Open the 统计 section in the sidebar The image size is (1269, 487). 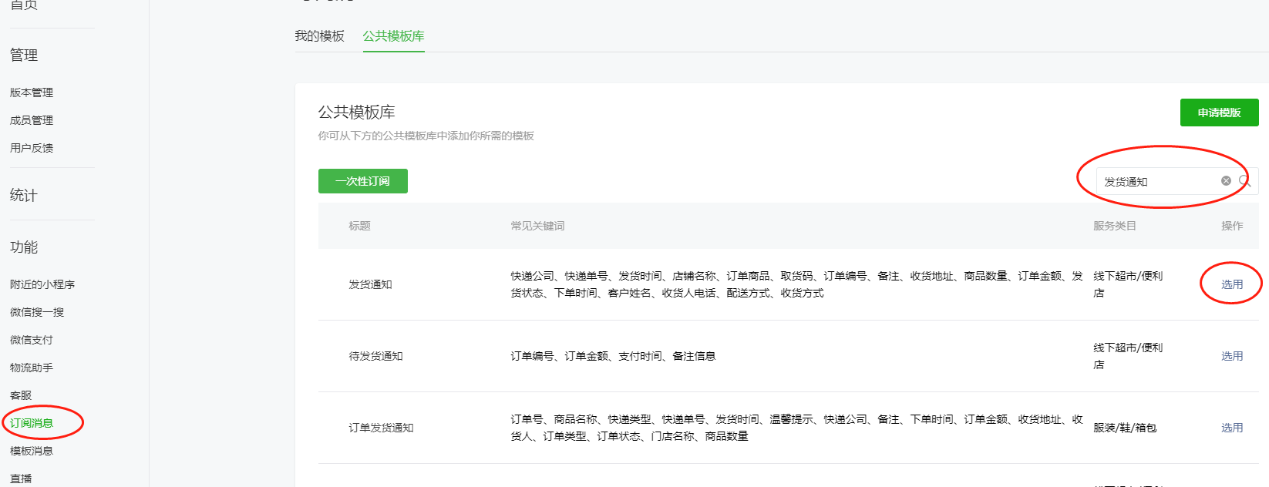click(x=24, y=196)
